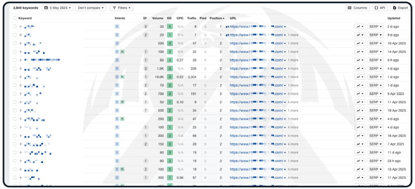The image size is (415, 189).
Task: Open trend chart icon for row updated 2 d ago
Action: (359, 27)
